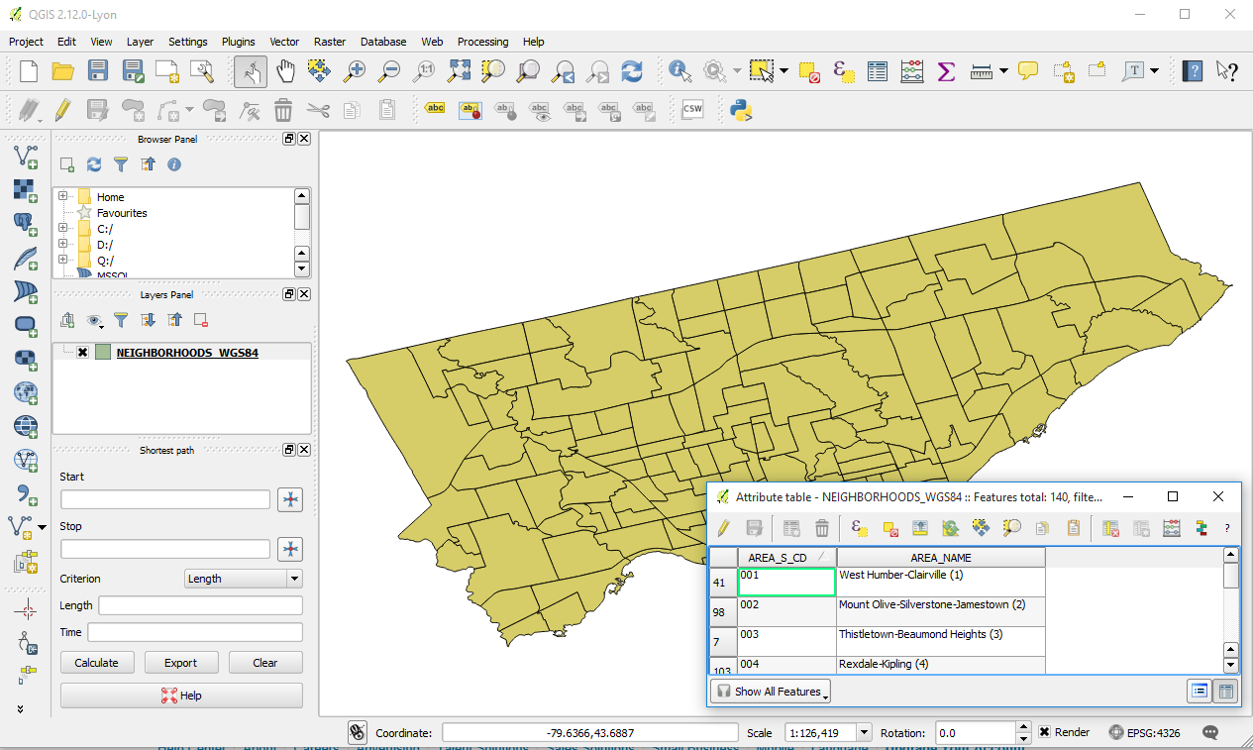
Task: Click the NEIGHBORHOODS_WGS84 layer color swatch
Action: tap(103, 352)
